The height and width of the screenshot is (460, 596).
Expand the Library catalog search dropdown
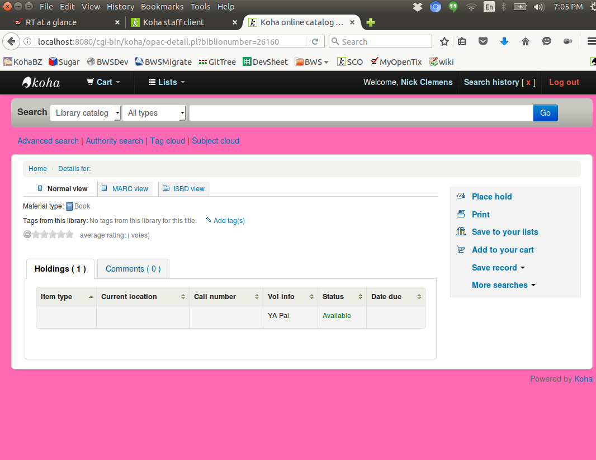[x=86, y=113]
